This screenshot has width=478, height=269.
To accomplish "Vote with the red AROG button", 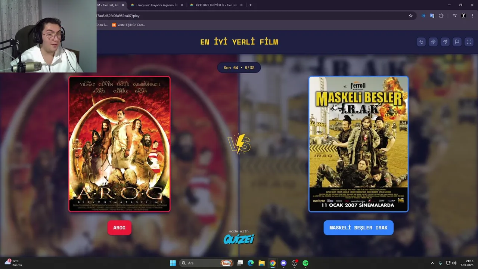I will (119, 228).
